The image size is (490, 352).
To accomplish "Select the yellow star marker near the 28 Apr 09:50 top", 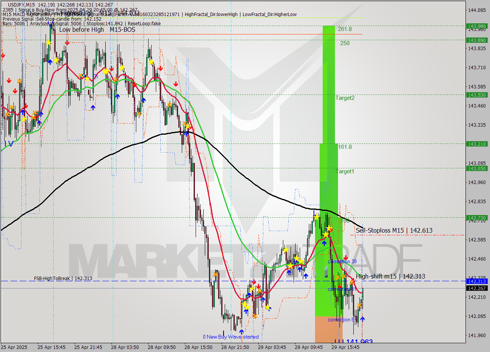I will click(x=152, y=62).
